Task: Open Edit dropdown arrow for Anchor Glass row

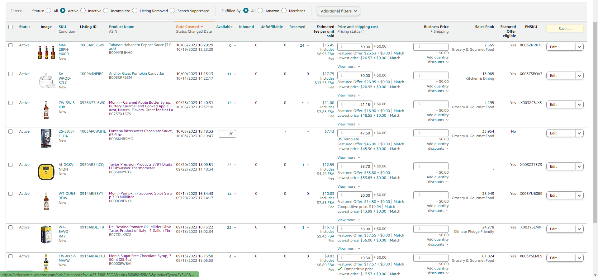Action: pyautogui.click(x=579, y=76)
